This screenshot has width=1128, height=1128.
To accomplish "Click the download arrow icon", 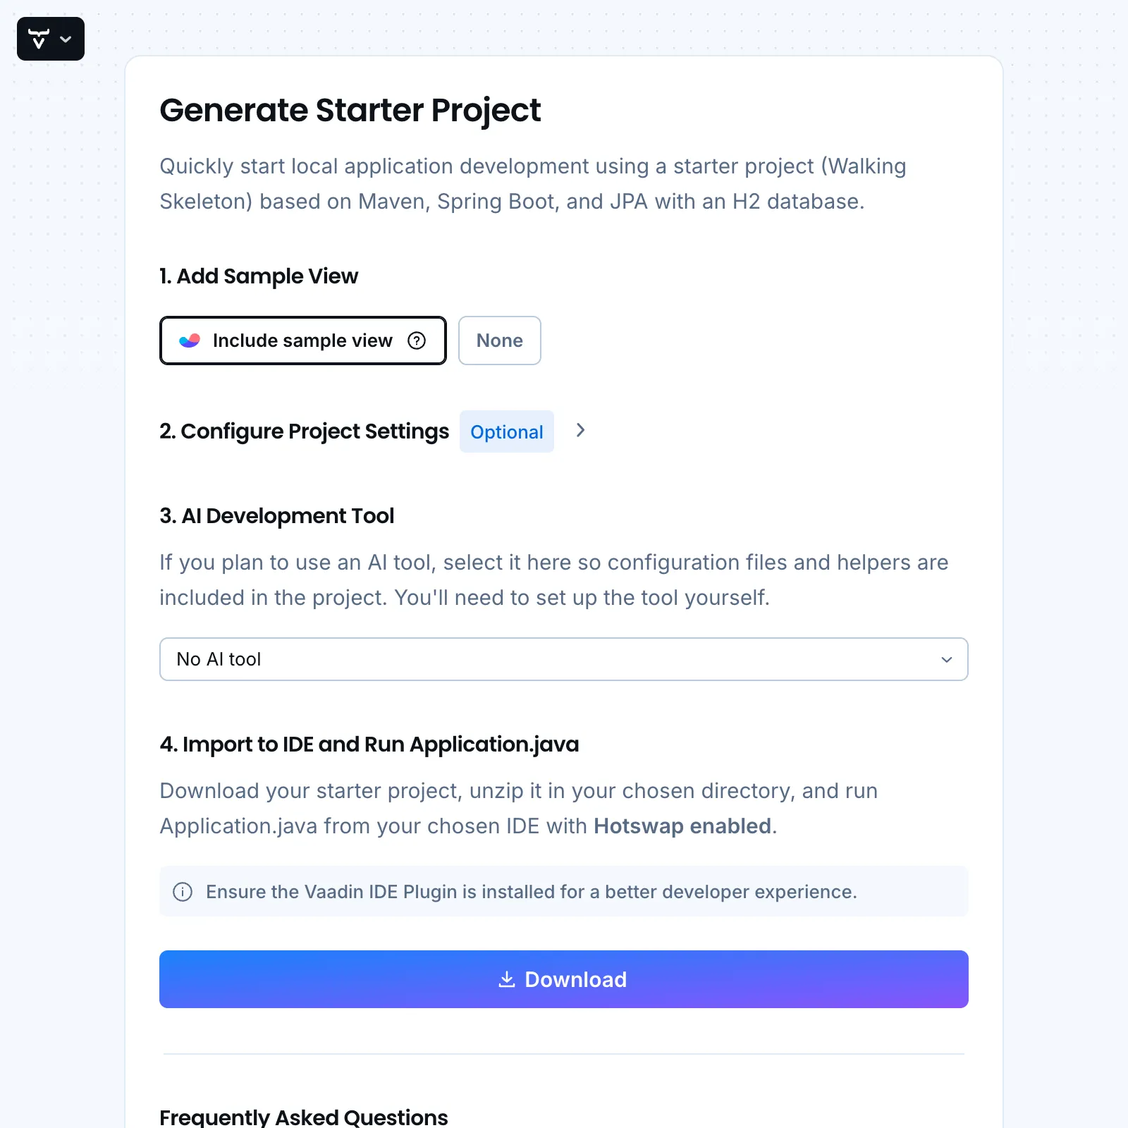I will [506, 979].
